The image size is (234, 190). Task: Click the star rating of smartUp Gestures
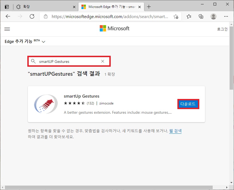74,103
